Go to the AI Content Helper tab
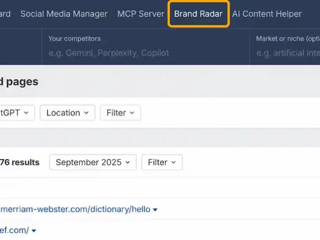 267,14
